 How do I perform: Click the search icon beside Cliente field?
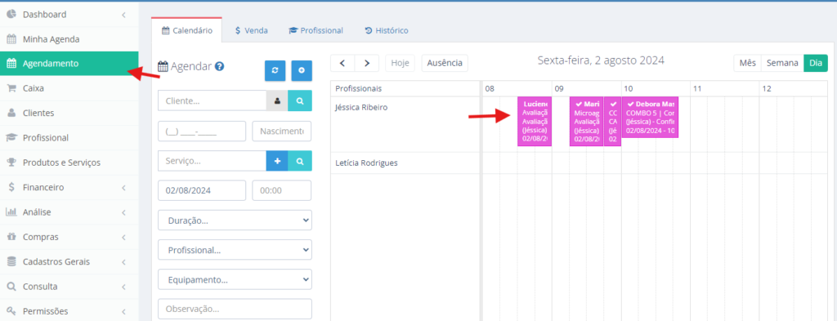(x=300, y=100)
